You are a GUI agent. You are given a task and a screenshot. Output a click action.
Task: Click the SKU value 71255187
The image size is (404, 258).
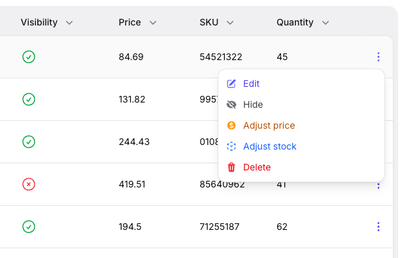coord(220,227)
